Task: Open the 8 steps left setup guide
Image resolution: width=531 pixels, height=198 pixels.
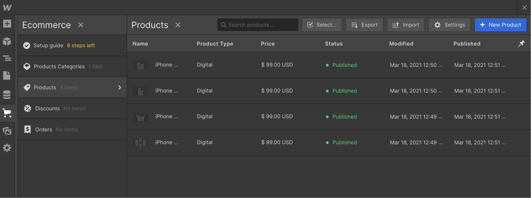Action: (x=81, y=45)
